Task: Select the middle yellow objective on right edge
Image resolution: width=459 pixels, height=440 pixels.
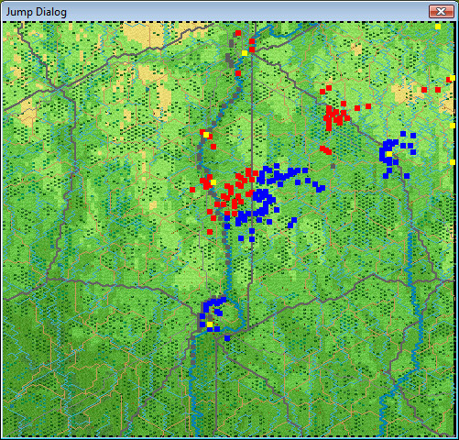Action: pyautogui.click(x=453, y=126)
